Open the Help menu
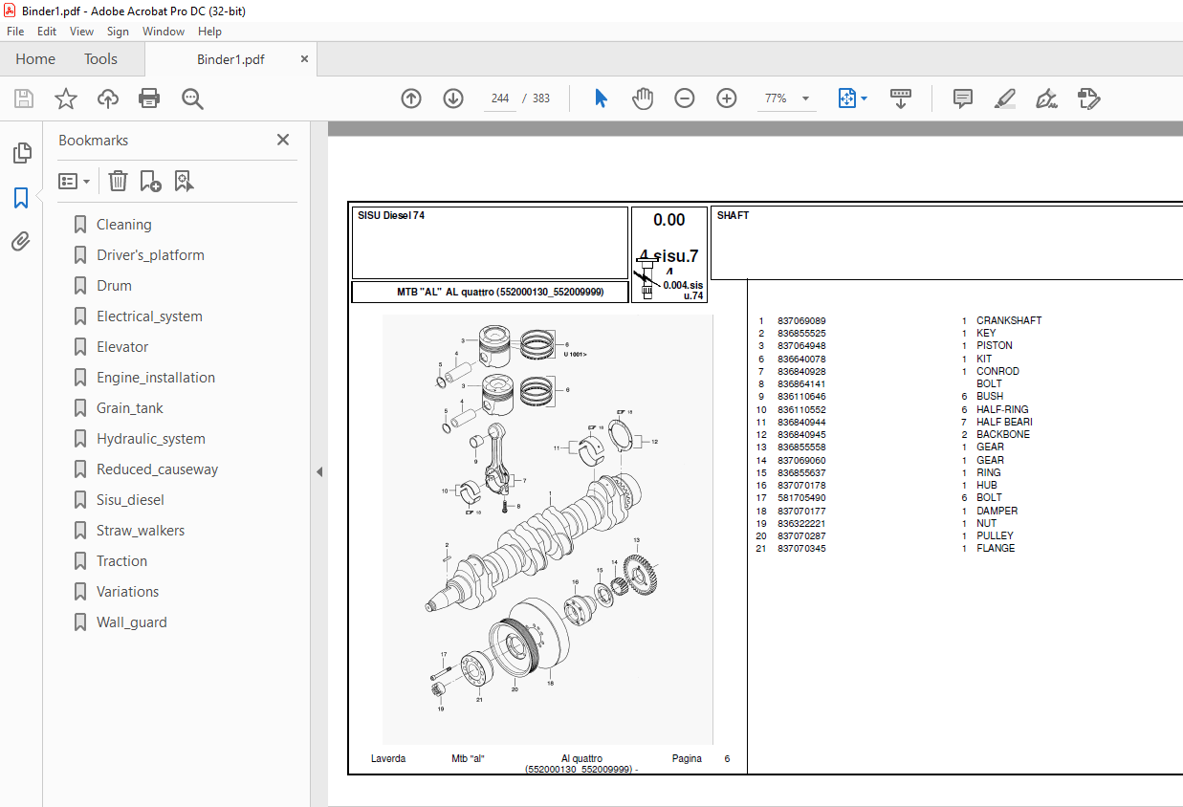 (209, 32)
